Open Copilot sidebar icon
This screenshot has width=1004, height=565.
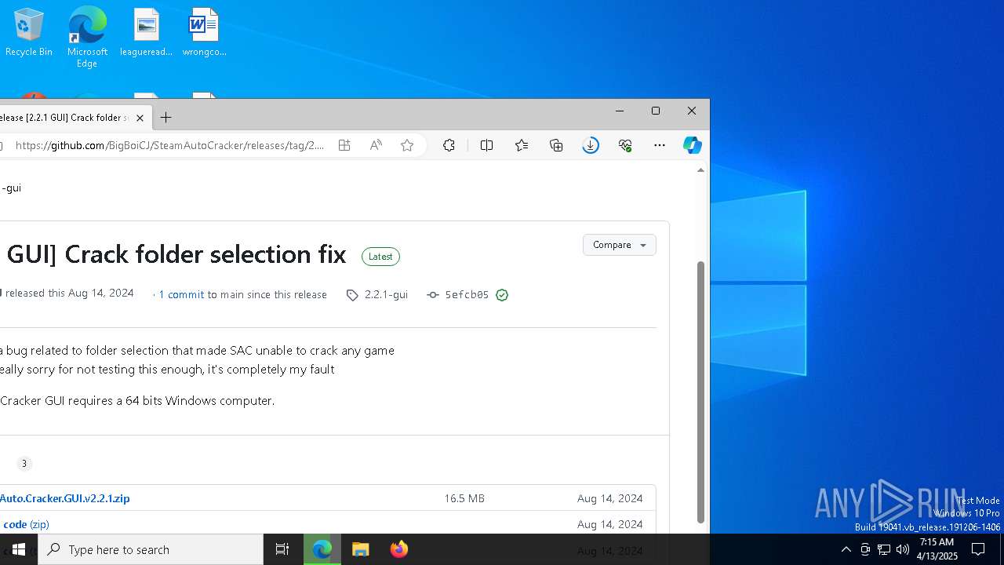(x=692, y=145)
